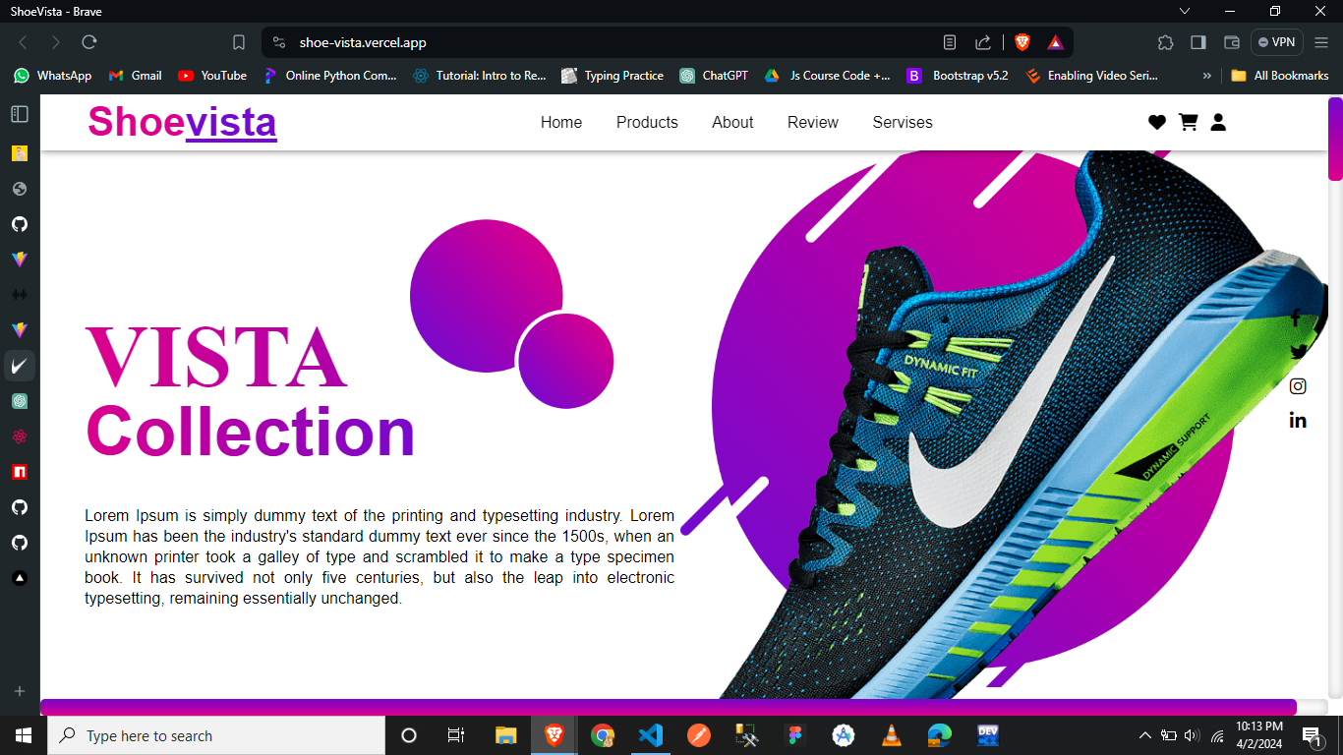Open the Review nav item
The image size is (1343, 755).
pyautogui.click(x=813, y=122)
